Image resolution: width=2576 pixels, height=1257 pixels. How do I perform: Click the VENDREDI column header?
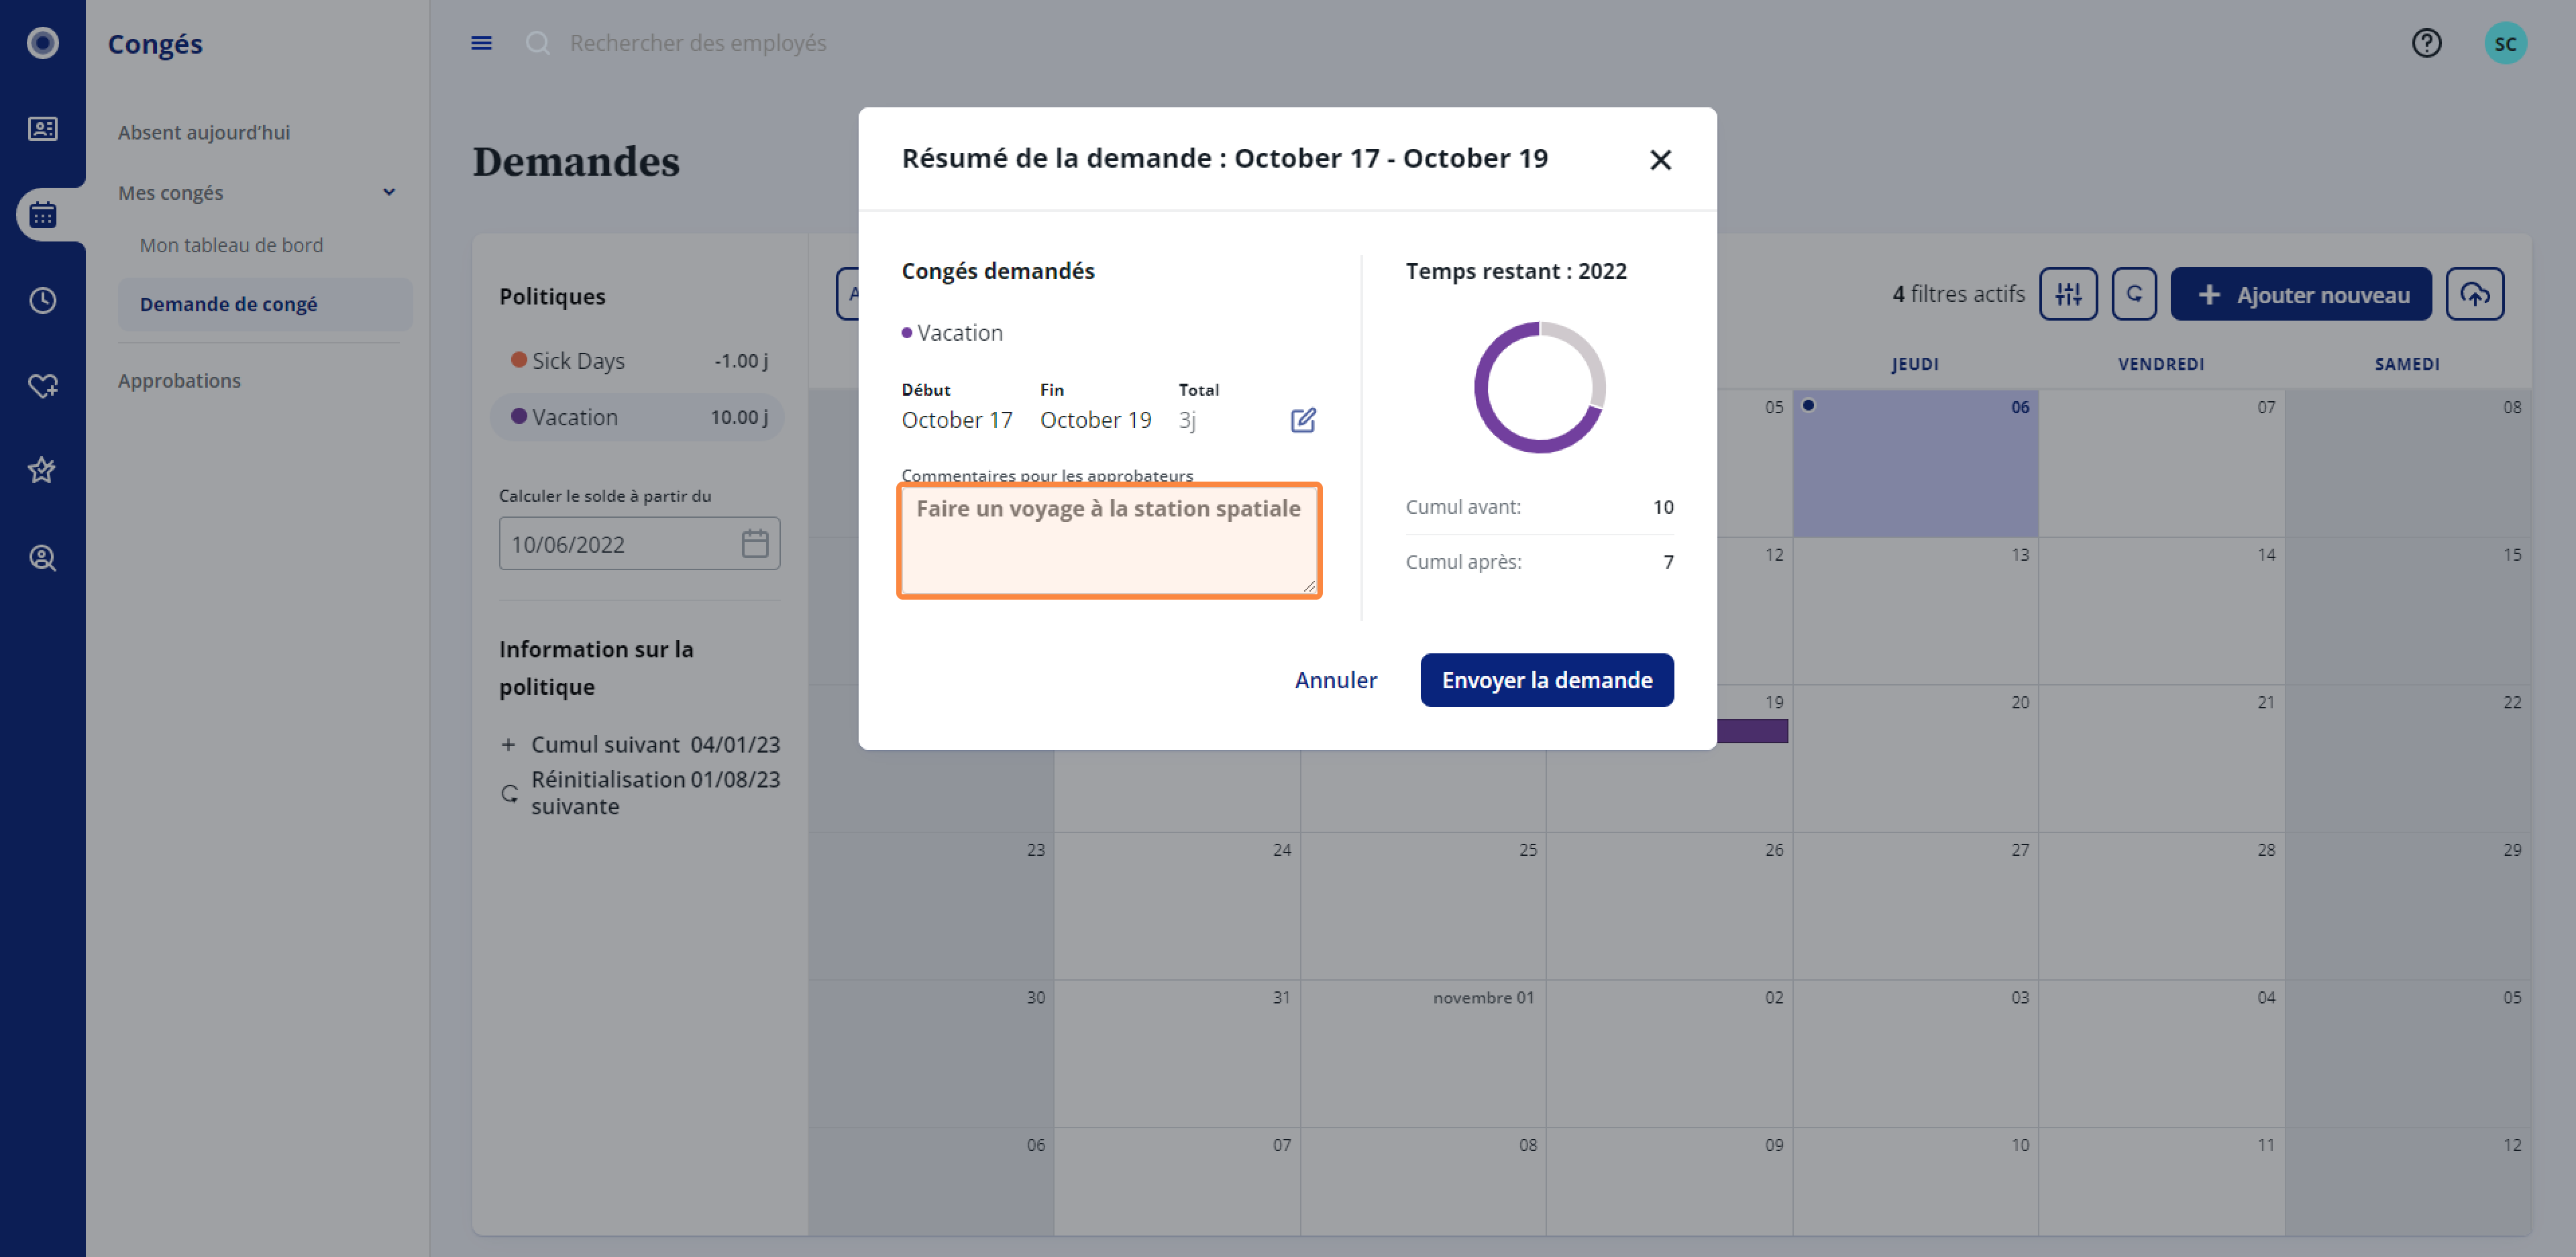[2160, 364]
